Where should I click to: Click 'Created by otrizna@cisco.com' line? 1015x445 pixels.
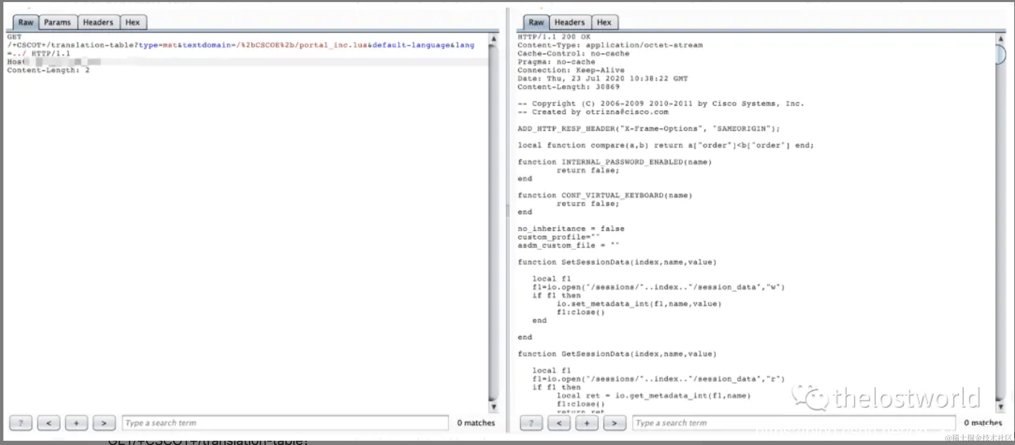(593, 112)
